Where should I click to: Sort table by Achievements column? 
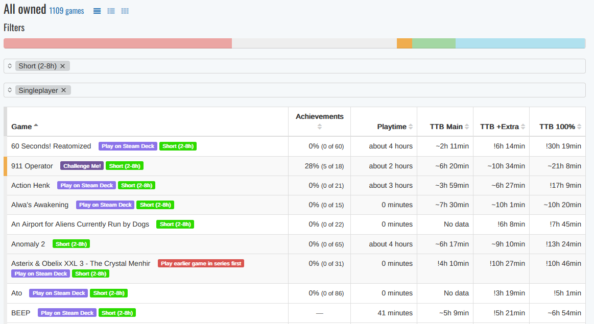319,121
